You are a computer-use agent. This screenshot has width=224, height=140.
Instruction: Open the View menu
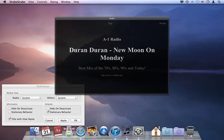31,2
